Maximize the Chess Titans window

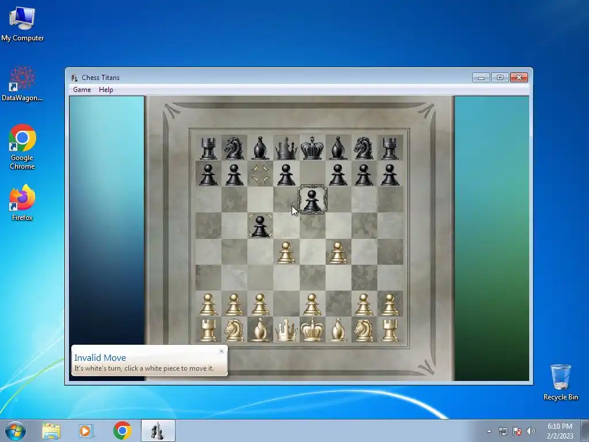(x=500, y=78)
